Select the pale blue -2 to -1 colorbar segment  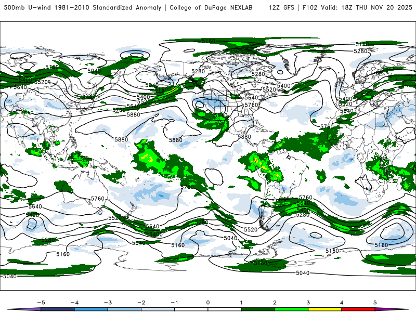pos(158,309)
